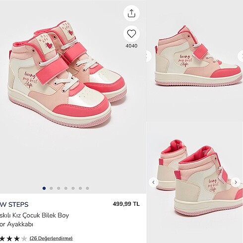Jump to fifth carousel dot
This screenshot has width=243, height=243.
pos(73,188)
